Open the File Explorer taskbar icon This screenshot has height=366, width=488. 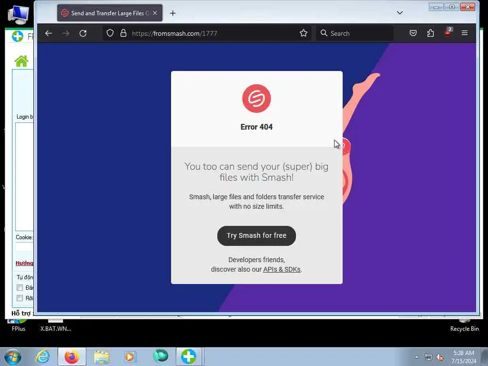102,357
